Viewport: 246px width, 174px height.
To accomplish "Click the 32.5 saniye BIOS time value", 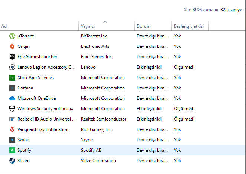I will point(232,10).
